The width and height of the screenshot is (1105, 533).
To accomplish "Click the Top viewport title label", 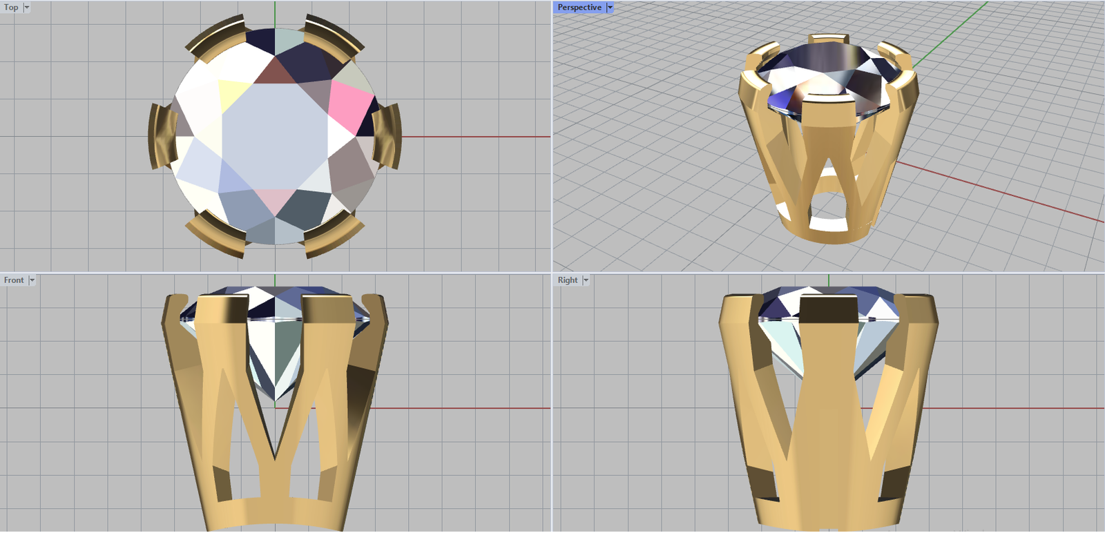I will (x=11, y=8).
